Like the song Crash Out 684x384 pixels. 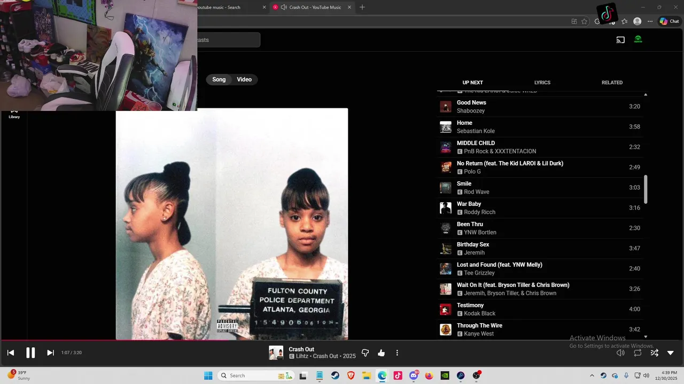click(381, 353)
